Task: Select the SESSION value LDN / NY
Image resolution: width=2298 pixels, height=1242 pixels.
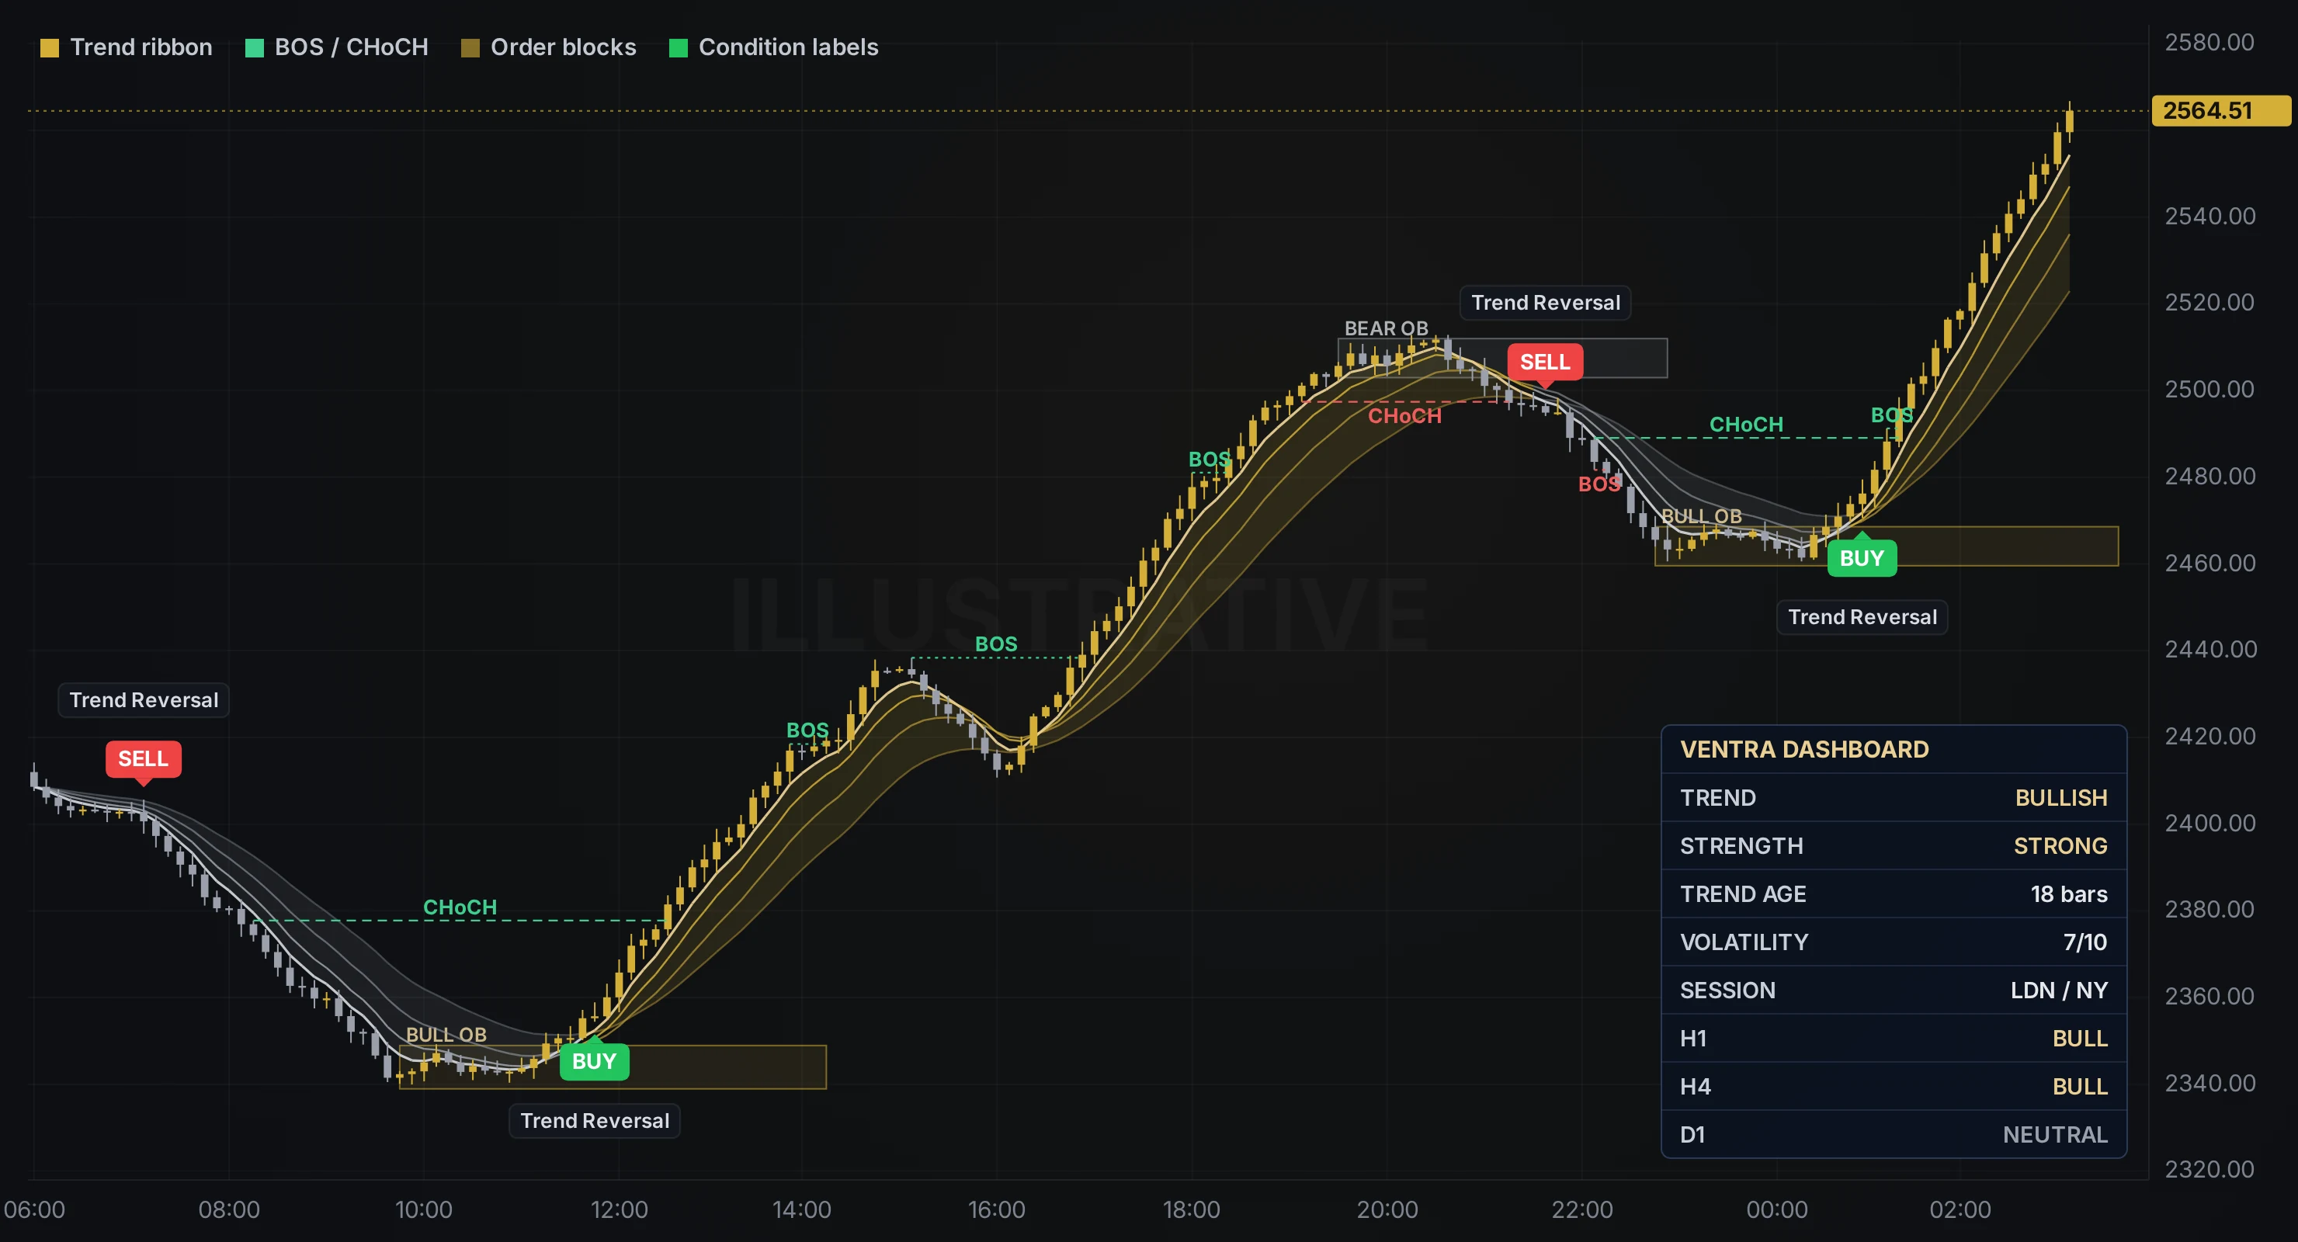Action: tap(2059, 990)
